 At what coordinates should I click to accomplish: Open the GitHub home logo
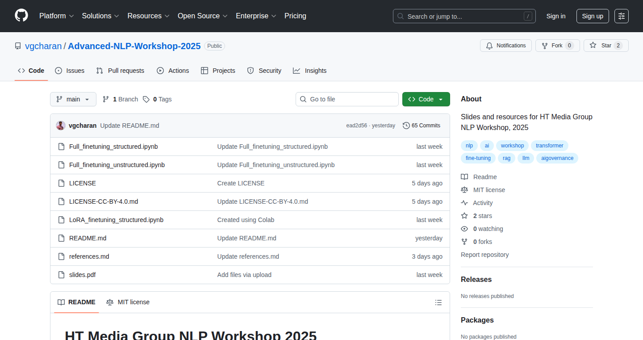click(21, 16)
